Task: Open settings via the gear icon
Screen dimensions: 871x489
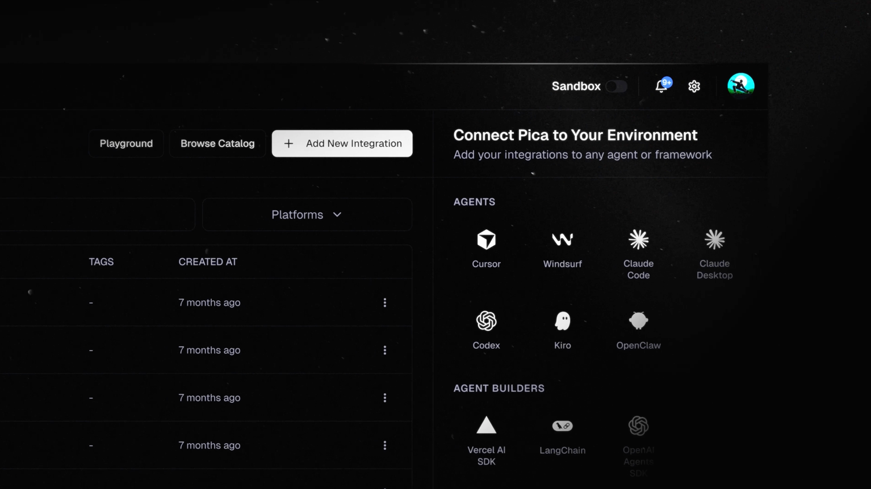Action: (x=694, y=86)
